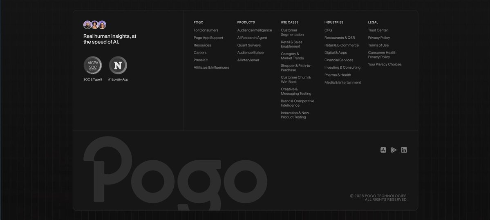Open Retail & Sales Enablement link

click(291, 45)
